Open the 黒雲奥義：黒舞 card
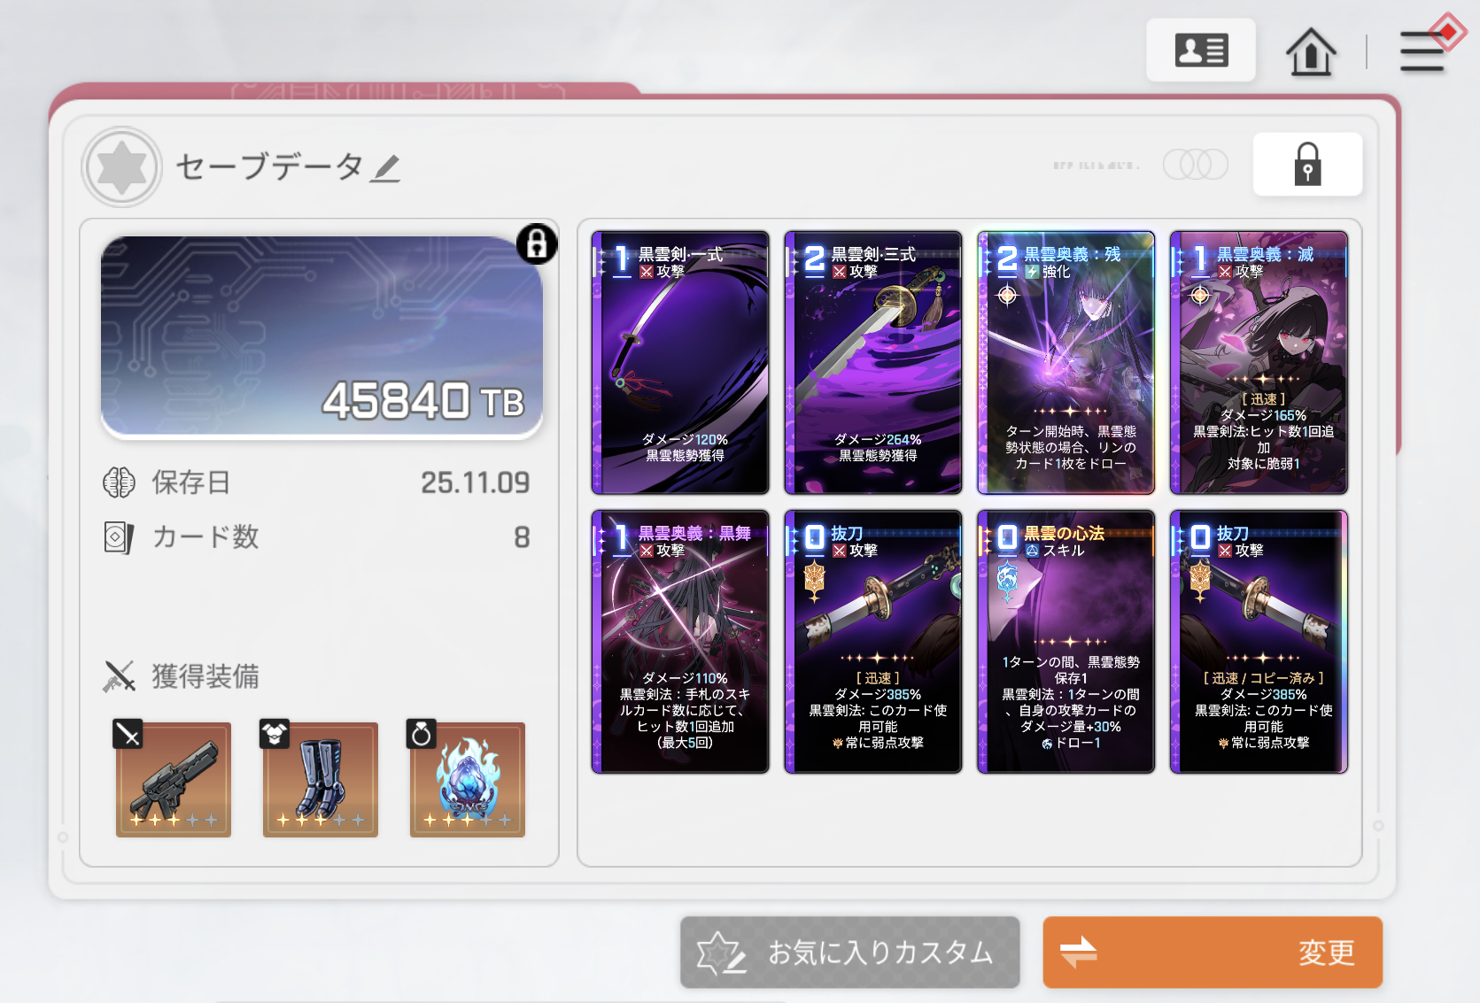Screen dimensions: 1480x1003 (x=680, y=642)
